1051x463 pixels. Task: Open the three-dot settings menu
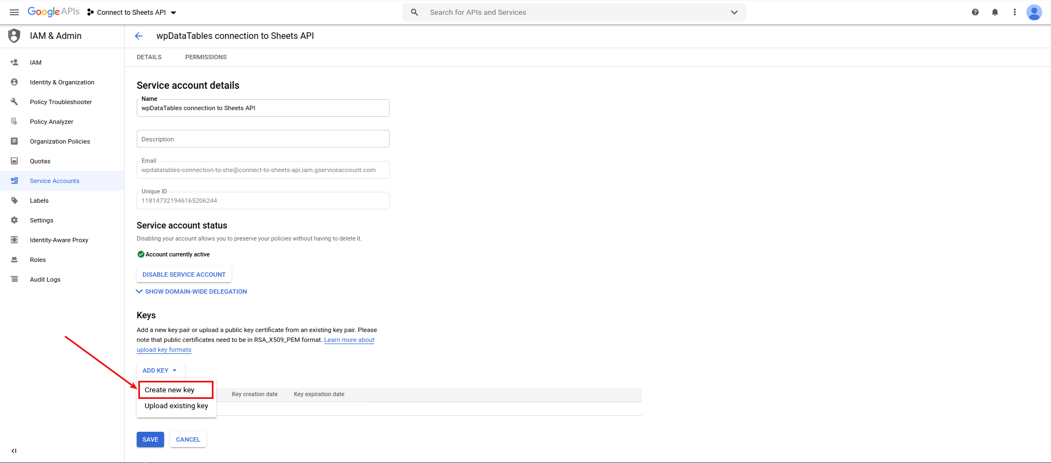1015,12
